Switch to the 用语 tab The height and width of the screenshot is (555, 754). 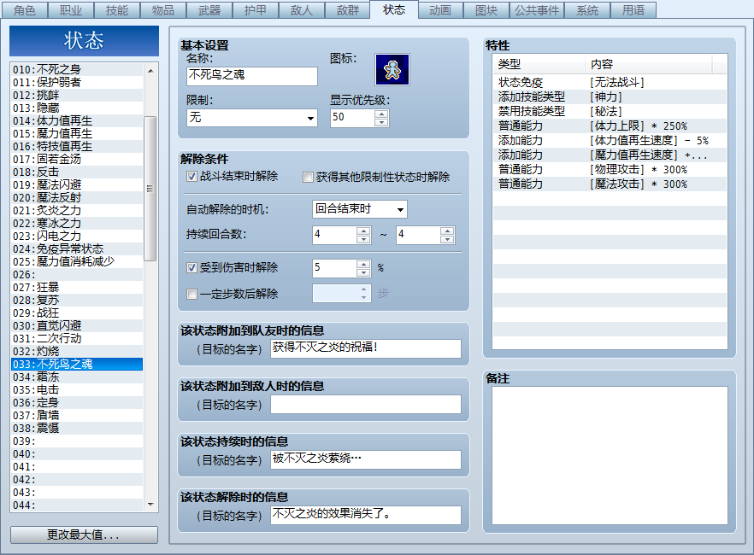(633, 10)
